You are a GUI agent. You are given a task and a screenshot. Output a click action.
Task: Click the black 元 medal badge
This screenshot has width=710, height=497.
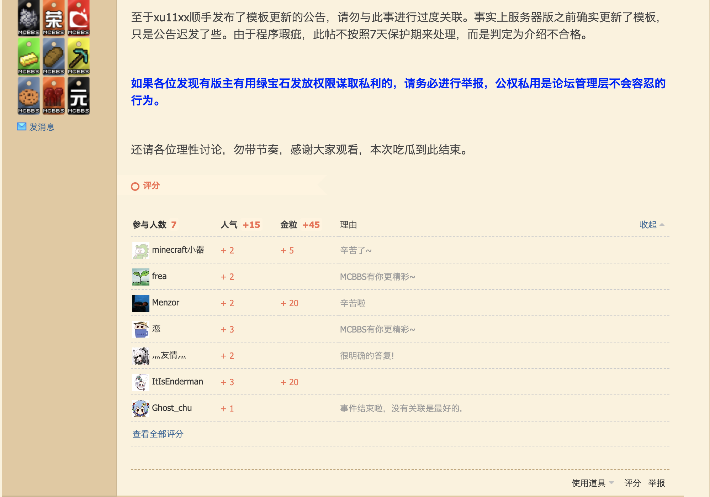(x=79, y=95)
